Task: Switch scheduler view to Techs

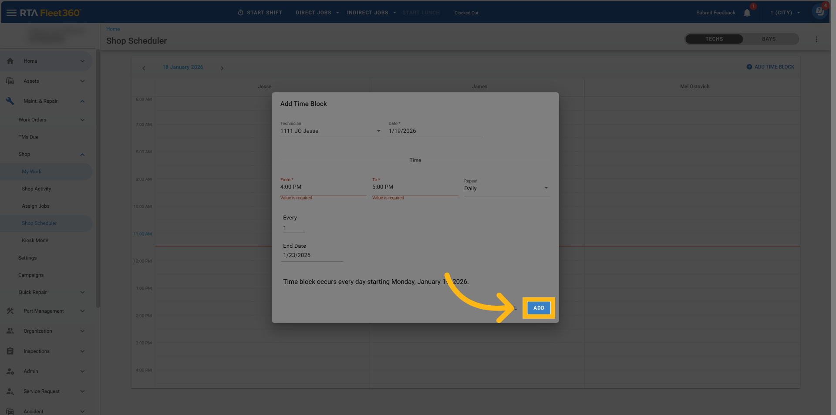Action: coord(714,39)
